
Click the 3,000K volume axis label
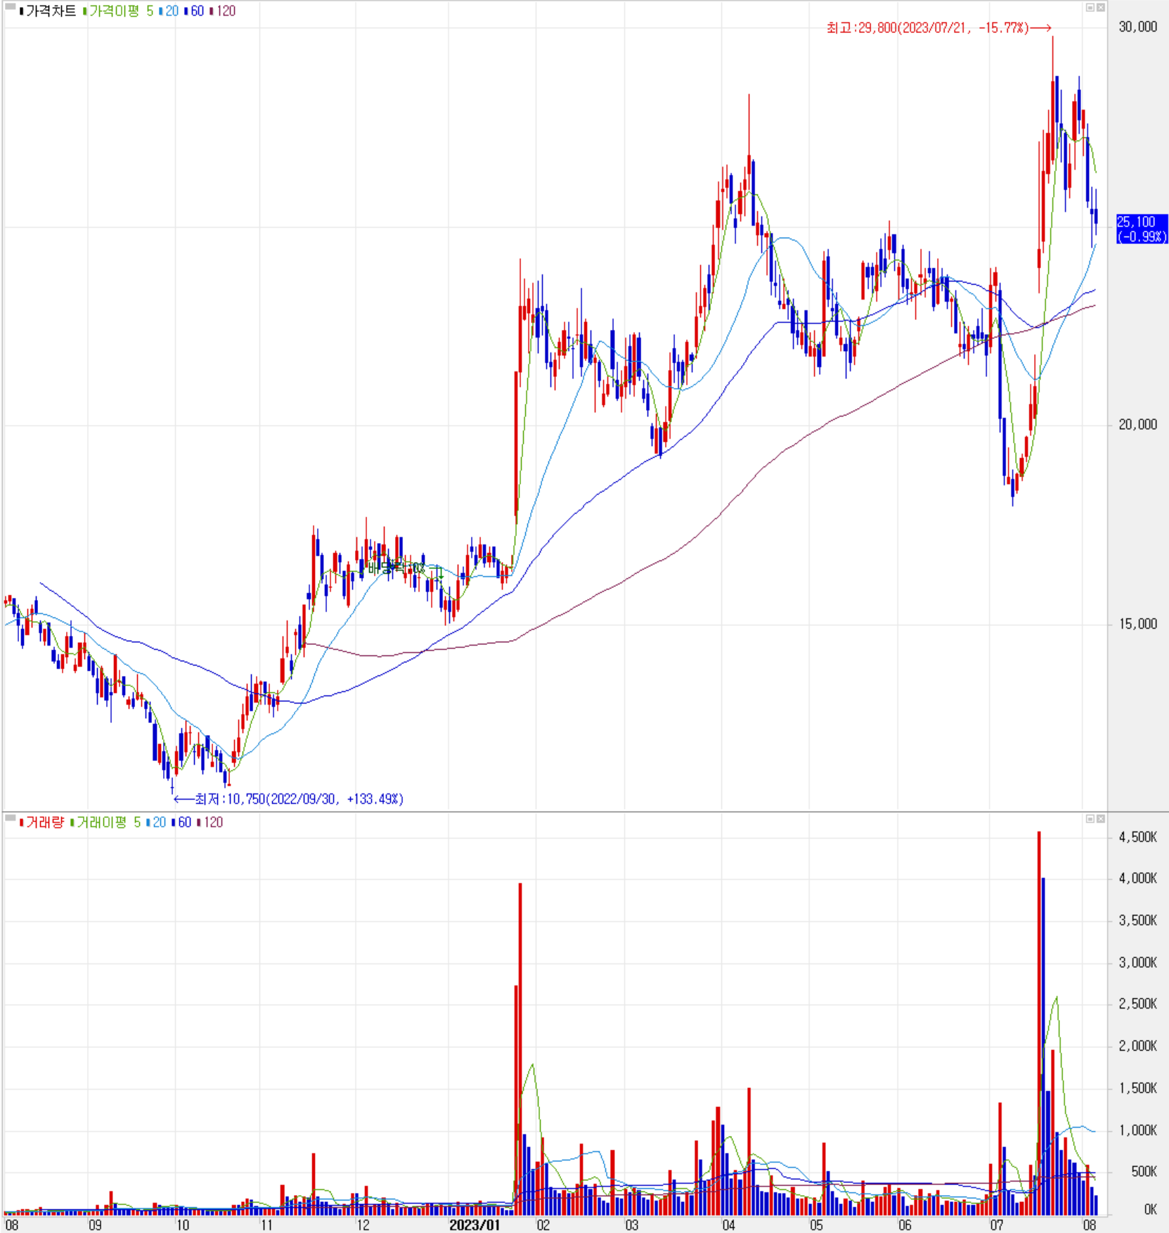(1137, 962)
